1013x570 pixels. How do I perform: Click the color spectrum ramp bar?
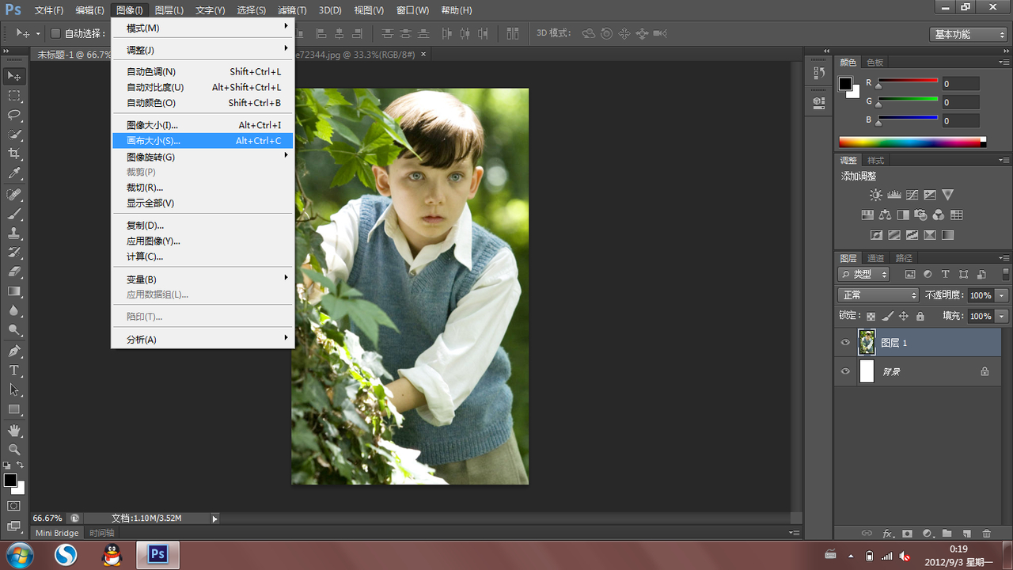pos(910,142)
